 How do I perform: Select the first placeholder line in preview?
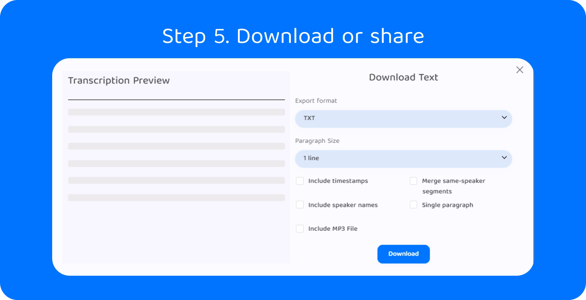(176, 112)
